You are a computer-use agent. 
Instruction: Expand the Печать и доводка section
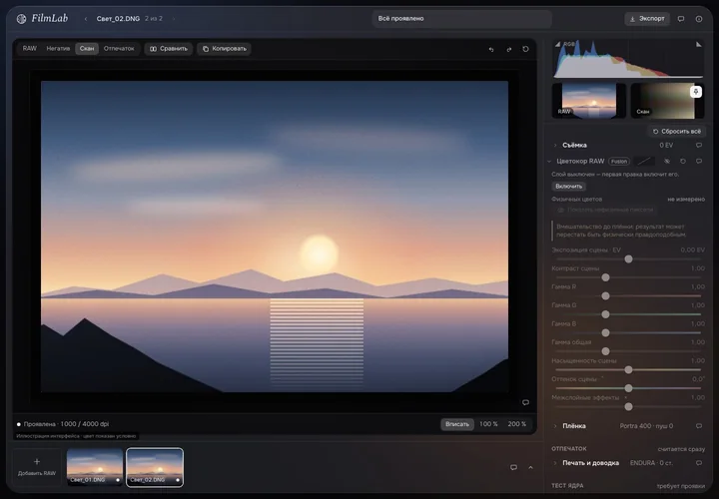[555, 463]
